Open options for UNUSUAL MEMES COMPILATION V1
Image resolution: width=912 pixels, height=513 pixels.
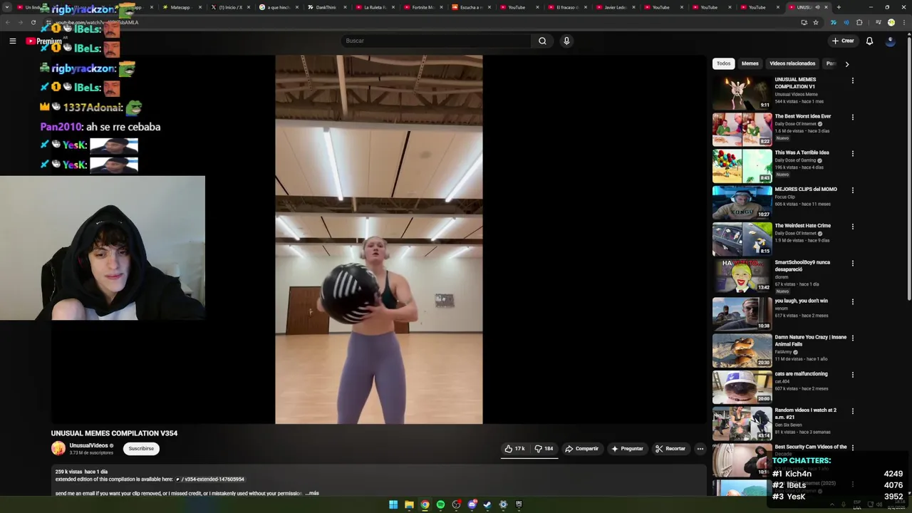852,81
